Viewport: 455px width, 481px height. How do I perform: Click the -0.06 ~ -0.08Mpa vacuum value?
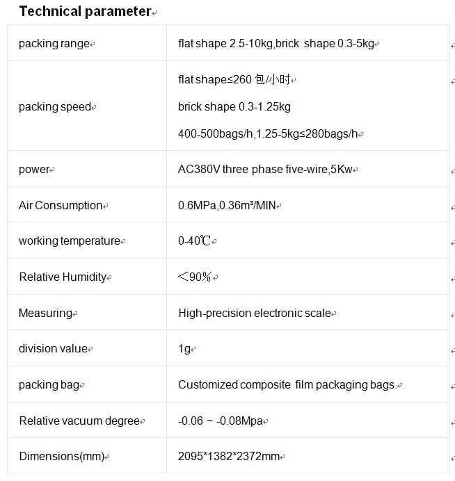click(x=221, y=421)
